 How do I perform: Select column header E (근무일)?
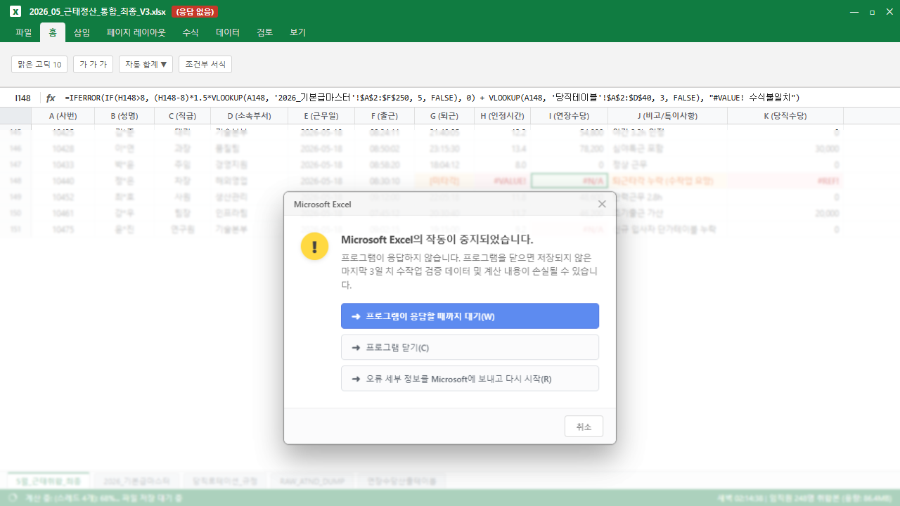pyautogui.click(x=321, y=116)
